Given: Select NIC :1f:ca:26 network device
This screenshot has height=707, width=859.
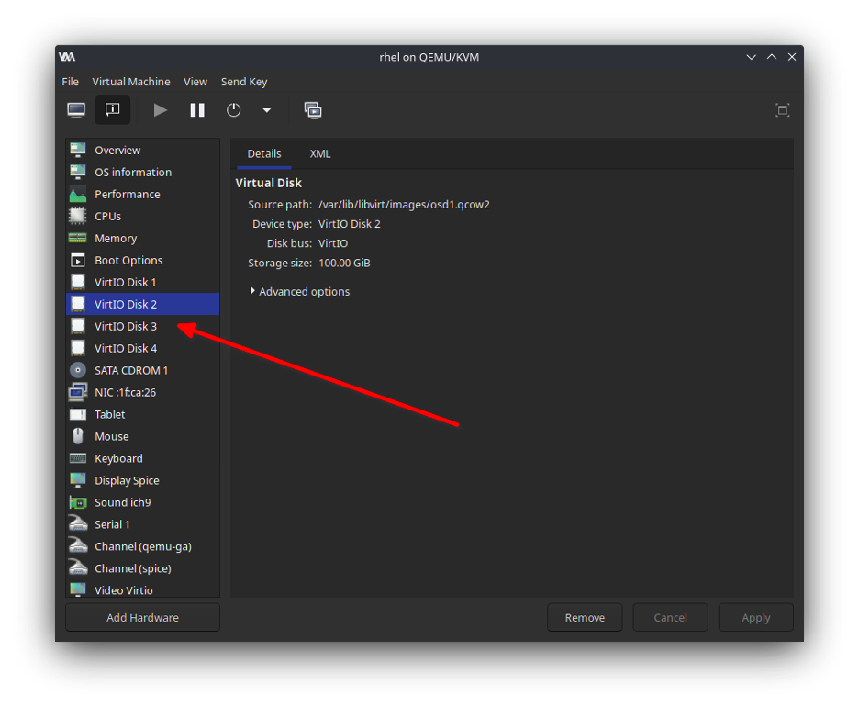Looking at the screenshot, I should (x=125, y=392).
